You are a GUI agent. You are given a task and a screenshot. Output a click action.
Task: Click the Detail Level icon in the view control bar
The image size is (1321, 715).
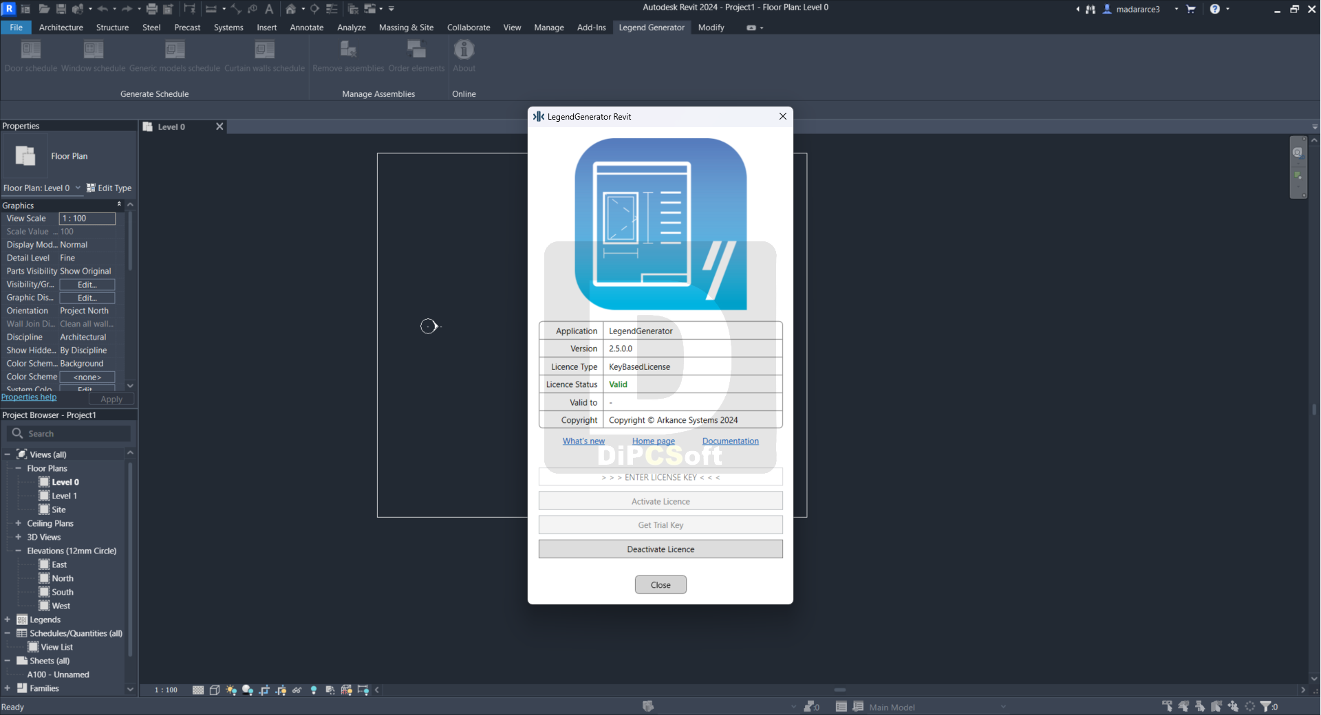(198, 690)
